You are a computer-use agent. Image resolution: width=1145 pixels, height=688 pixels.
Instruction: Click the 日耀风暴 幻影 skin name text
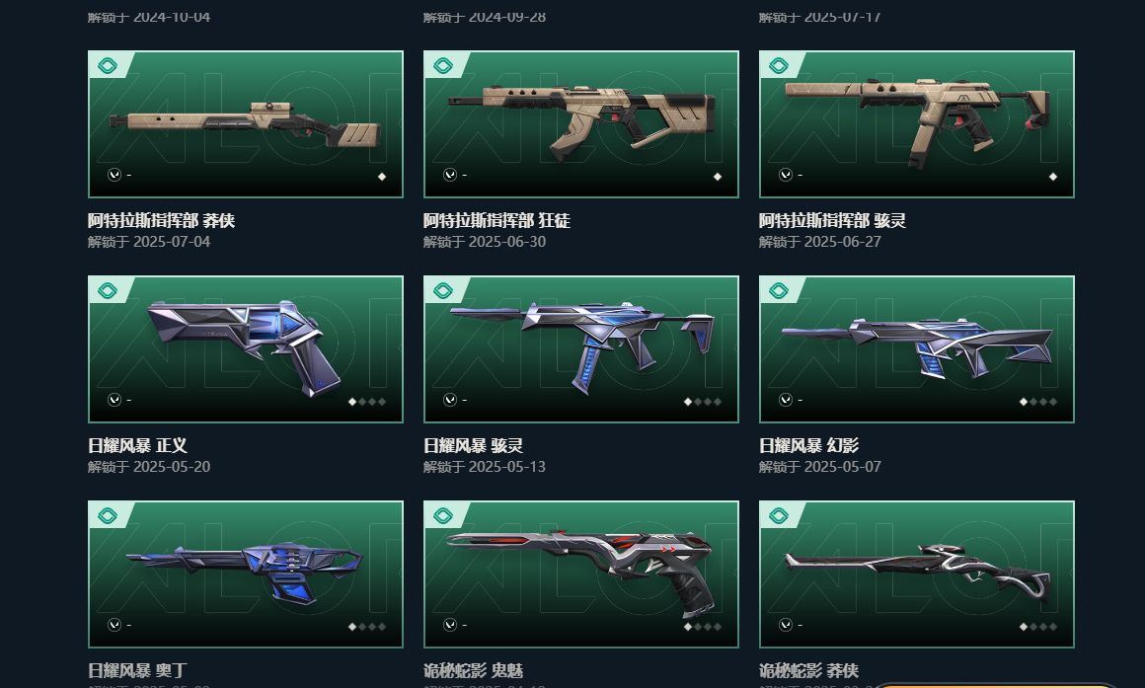click(x=808, y=445)
